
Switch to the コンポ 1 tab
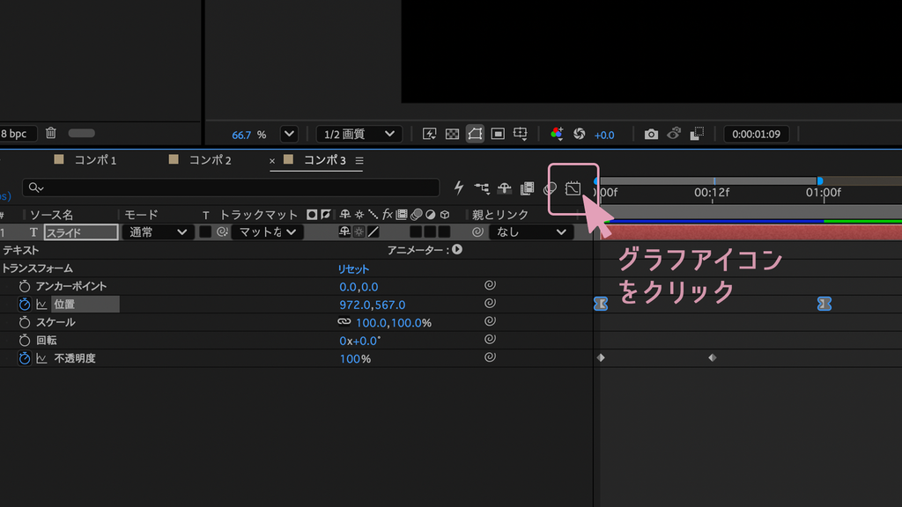pos(95,160)
